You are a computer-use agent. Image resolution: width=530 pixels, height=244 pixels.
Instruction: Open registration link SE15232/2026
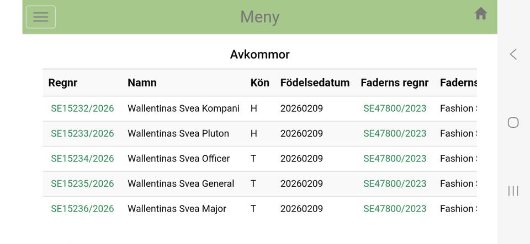pyautogui.click(x=82, y=109)
